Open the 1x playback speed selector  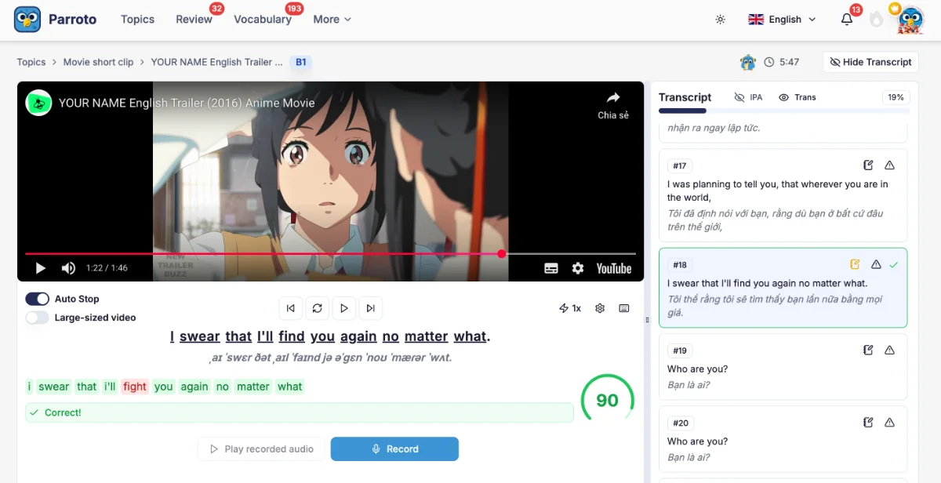(571, 308)
